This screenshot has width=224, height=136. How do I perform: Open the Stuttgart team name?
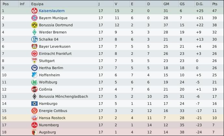(x=47, y=61)
